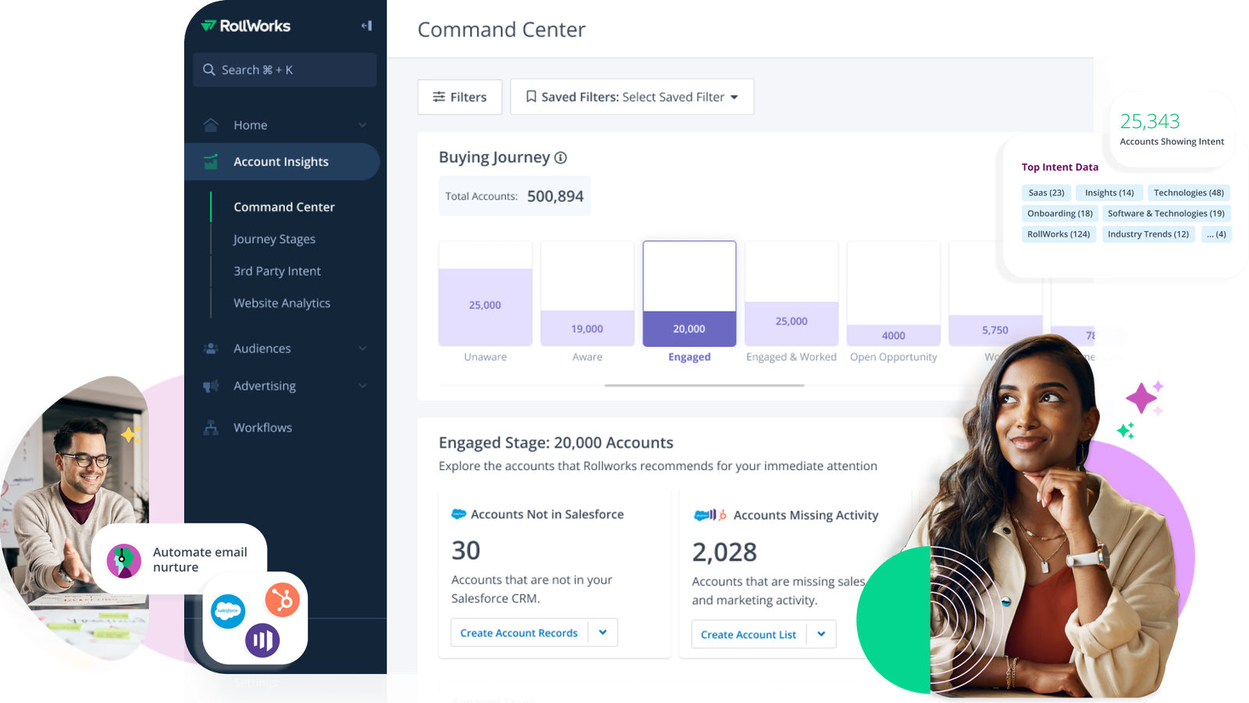The image size is (1249, 703).
Task: Open the Workflows section
Action: click(x=263, y=427)
